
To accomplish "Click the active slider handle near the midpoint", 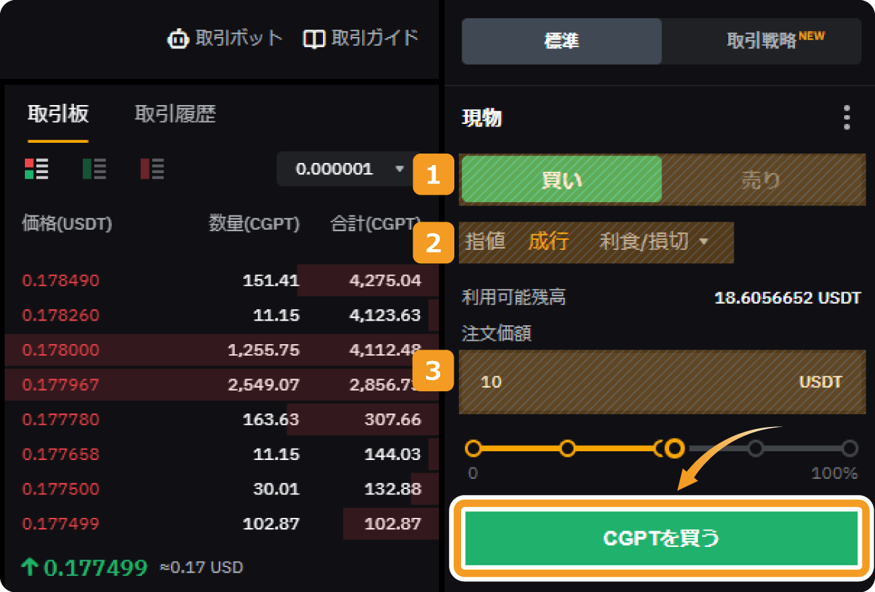I will tap(674, 448).
